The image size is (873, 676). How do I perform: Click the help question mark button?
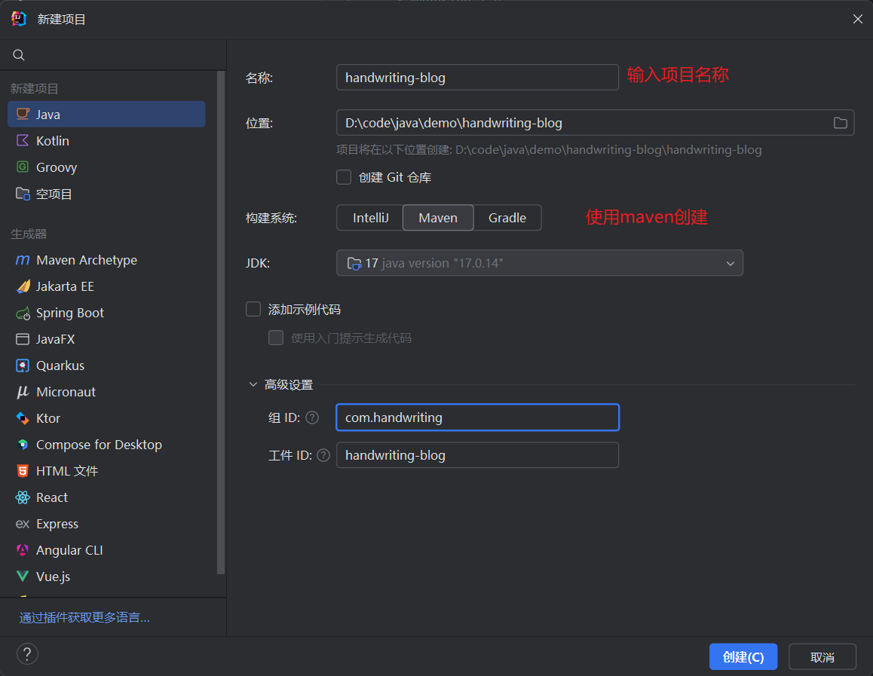(x=27, y=653)
